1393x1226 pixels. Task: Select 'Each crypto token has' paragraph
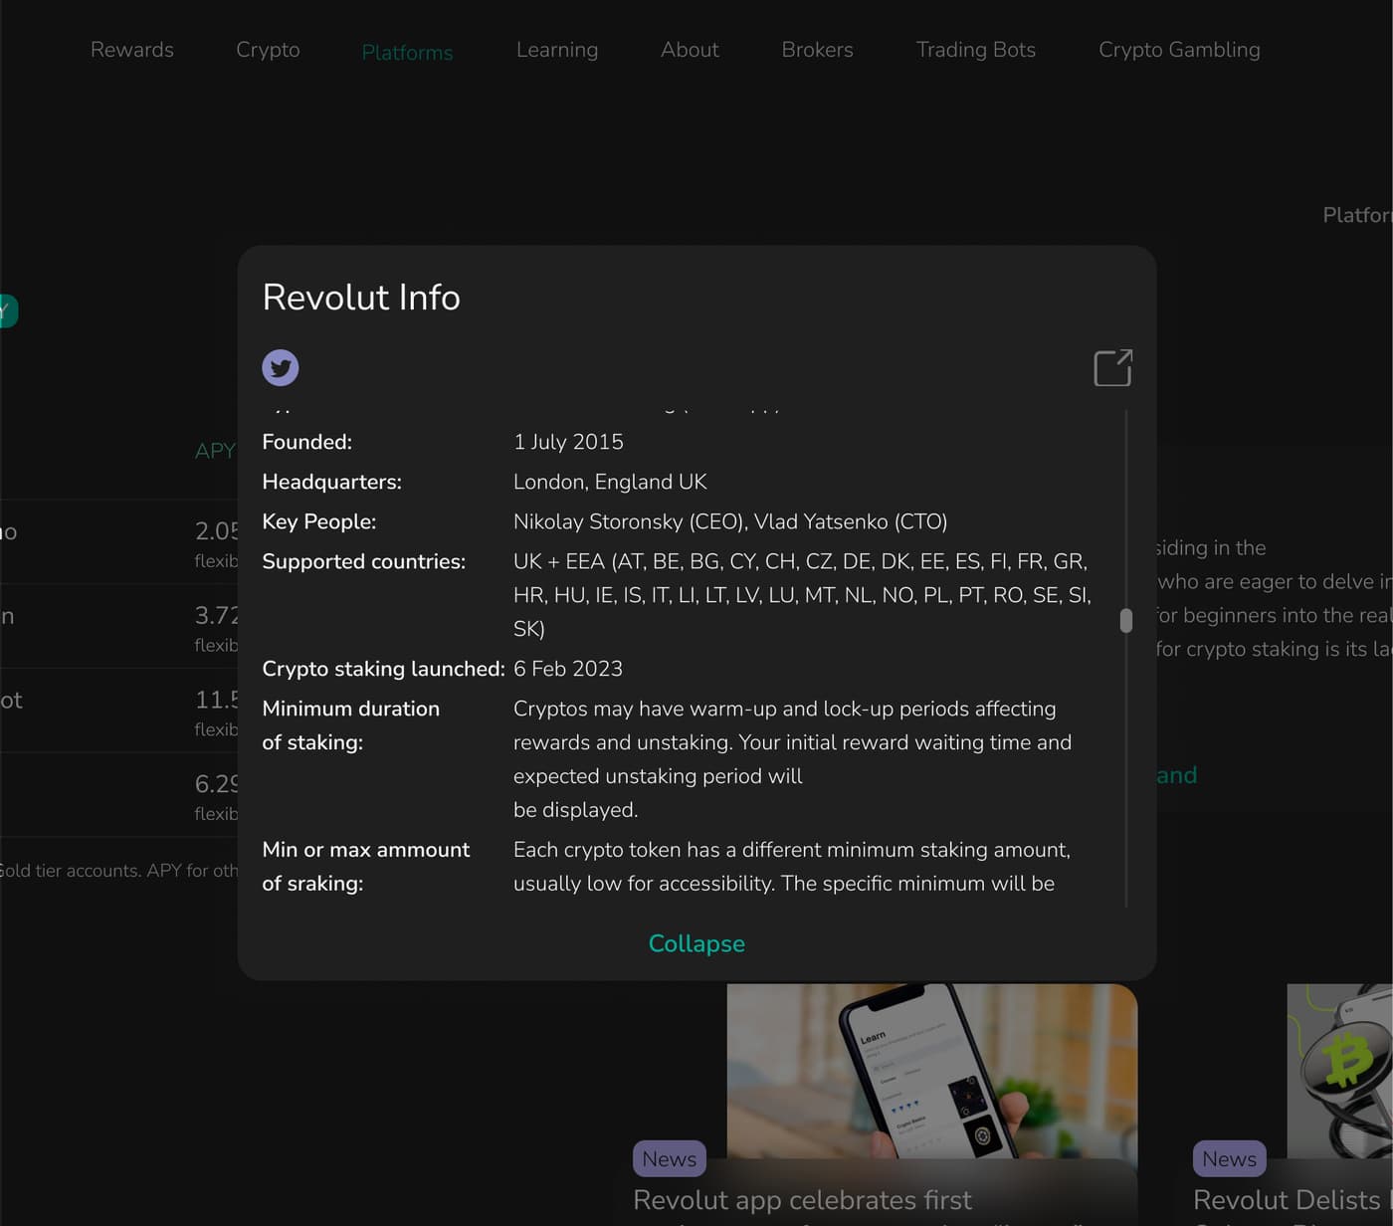click(792, 867)
